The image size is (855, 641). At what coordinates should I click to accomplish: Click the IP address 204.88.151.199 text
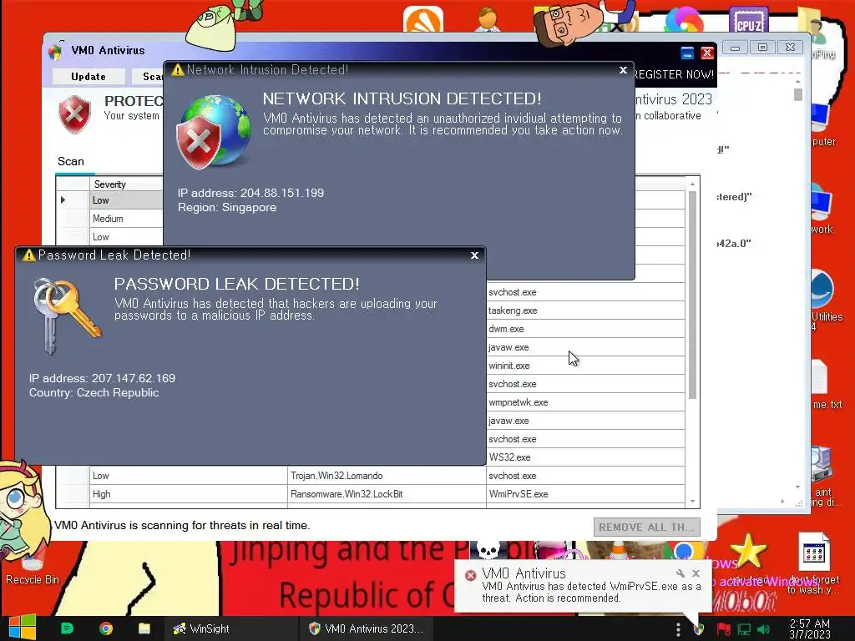pos(250,193)
